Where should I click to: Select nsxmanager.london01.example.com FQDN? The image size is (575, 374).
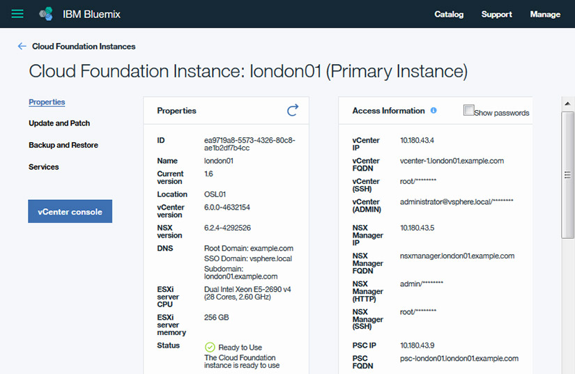[457, 256]
